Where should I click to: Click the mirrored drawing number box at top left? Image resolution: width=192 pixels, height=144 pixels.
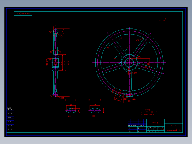23,13
